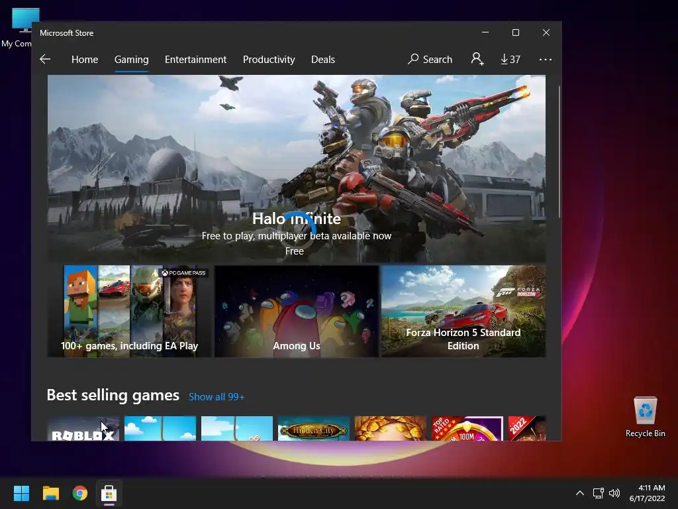Open the Roblox game thumbnail
The height and width of the screenshot is (509, 678).
coord(83,429)
